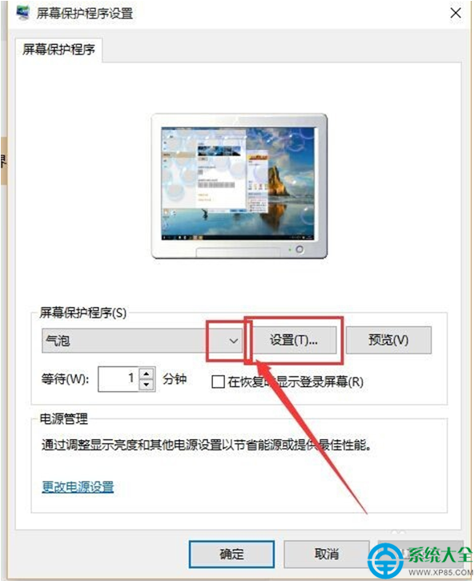This screenshot has height=581, width=475.
Task: Click the wait minutes input field
Action: click(x=119, y=379)
